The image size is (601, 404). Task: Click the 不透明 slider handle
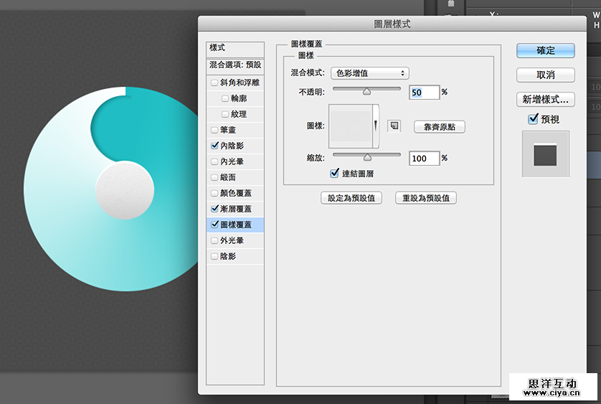tap(366, 91)
